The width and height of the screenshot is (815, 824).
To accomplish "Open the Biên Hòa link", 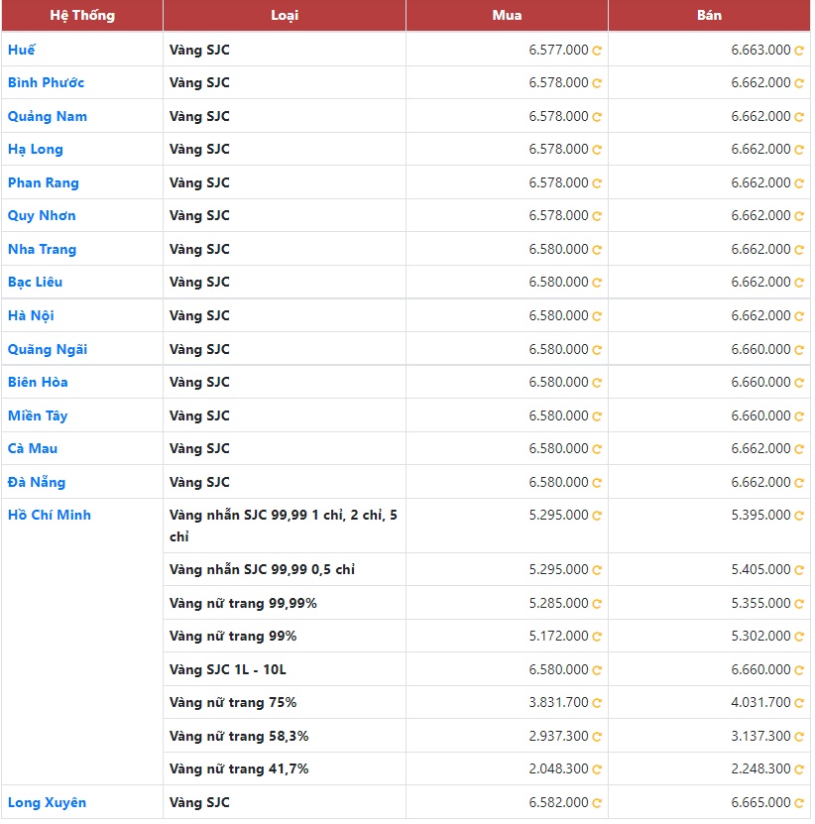I will pyautogui.click(x=38, y=382).
